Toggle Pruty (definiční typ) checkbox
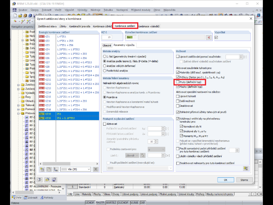Viewport: 273px width, 205px height. click(177, 82)
